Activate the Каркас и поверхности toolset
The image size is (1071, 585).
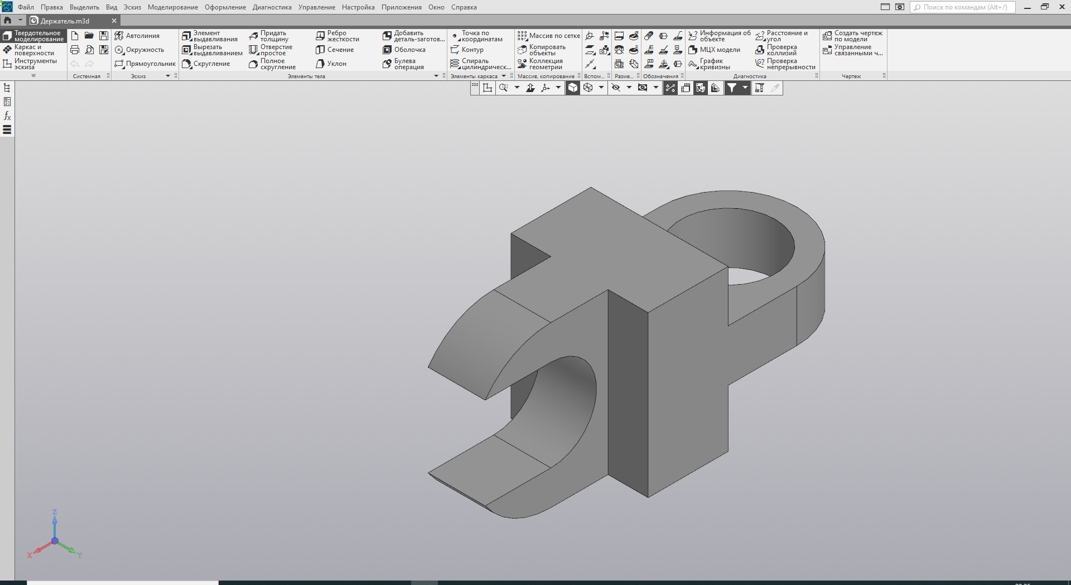[33, 50]
